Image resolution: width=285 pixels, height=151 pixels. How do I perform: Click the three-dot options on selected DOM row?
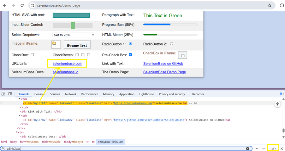[x=1, y=103]
